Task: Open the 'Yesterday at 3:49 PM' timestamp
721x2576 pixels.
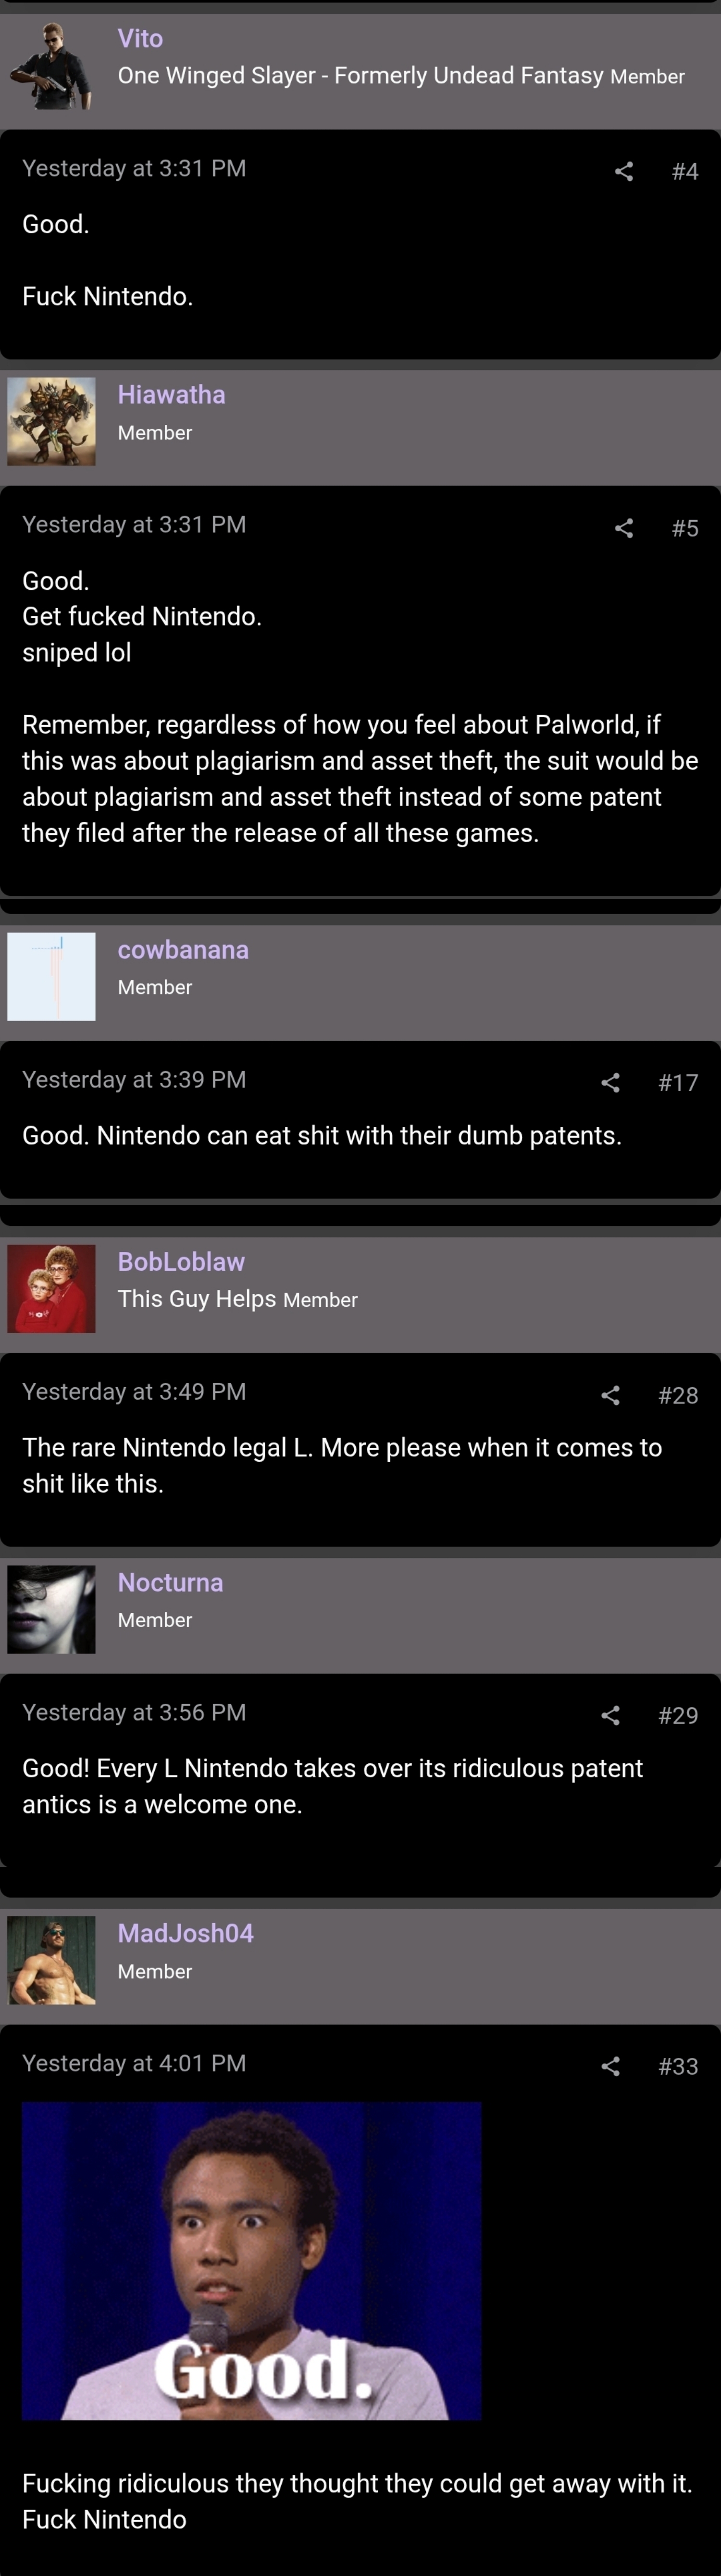Action: 134,1392
